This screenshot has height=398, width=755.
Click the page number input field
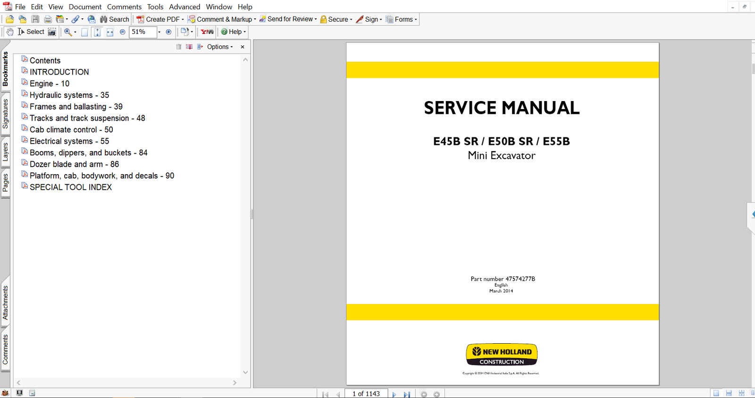point(366,394)
